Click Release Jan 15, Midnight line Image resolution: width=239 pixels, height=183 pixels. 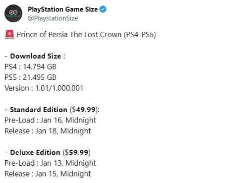click(x=48, y=174)
